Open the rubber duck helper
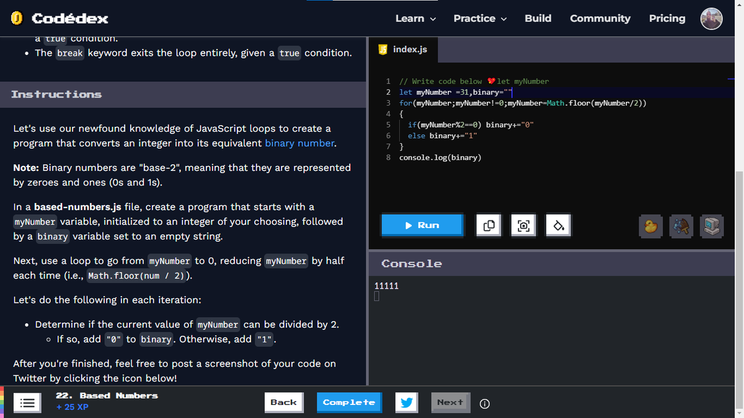The height and width of the screenshot is (418, 744). (650, 226)
